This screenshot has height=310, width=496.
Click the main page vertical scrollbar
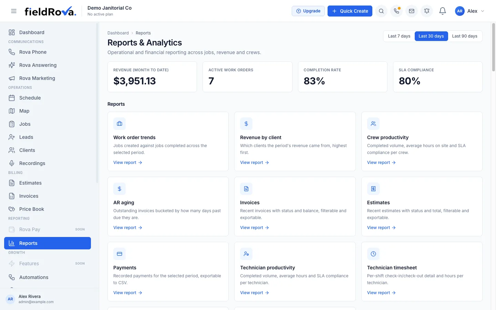tap(494, 47)
